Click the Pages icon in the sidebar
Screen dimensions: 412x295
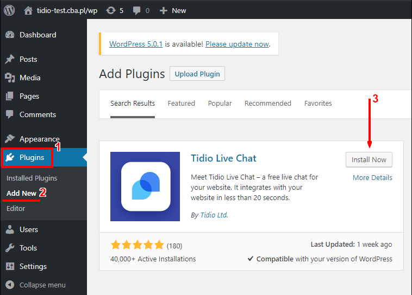click(10, 96)
